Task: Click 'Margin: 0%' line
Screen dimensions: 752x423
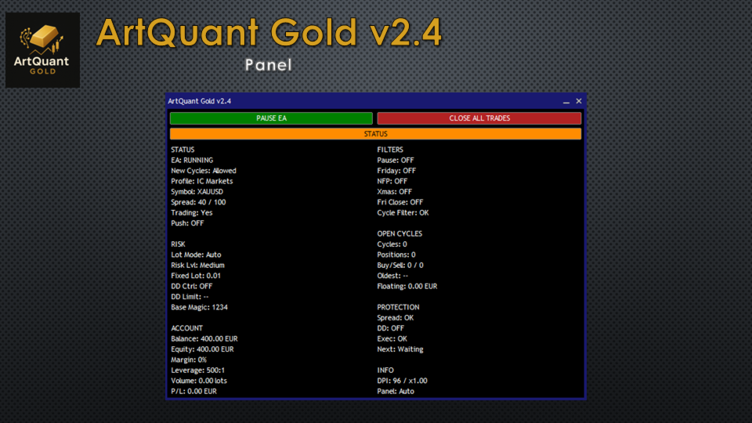Action: [x=189, y=360]
